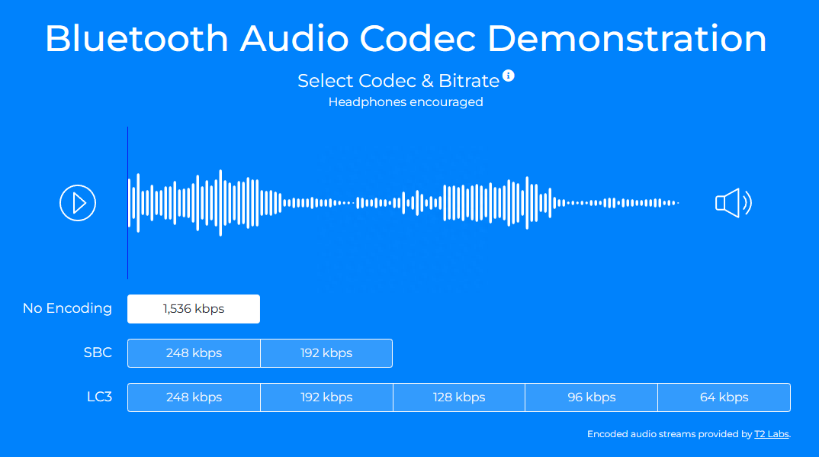Mute audio with the speaker icon
The height and width of the screenshot is (457, 819).
click(733, 203)
